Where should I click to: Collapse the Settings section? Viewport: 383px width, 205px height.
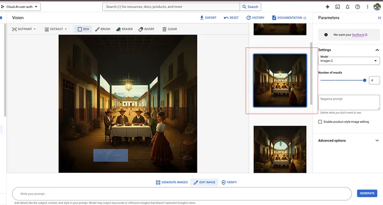[x=377, y=50]
